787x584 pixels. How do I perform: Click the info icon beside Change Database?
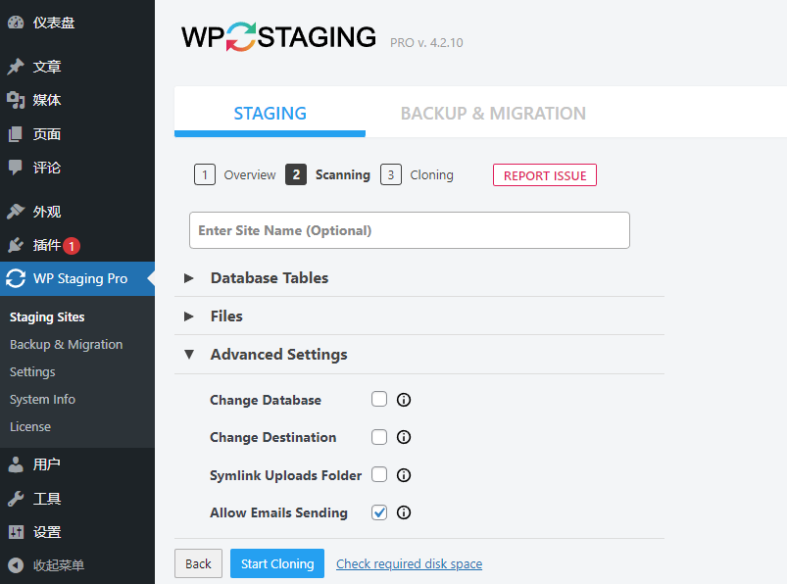point(404,400)
